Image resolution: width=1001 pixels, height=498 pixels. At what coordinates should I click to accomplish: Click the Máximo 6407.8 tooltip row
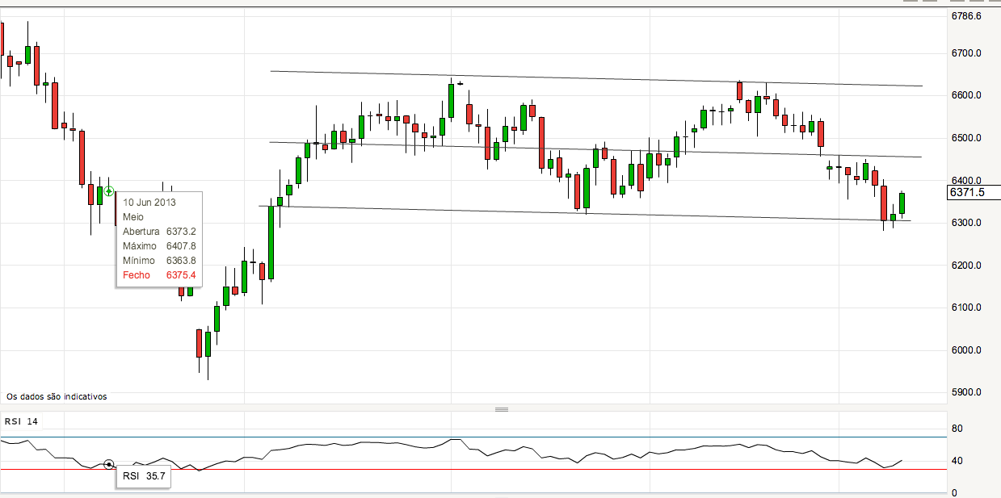coord(159,246)
